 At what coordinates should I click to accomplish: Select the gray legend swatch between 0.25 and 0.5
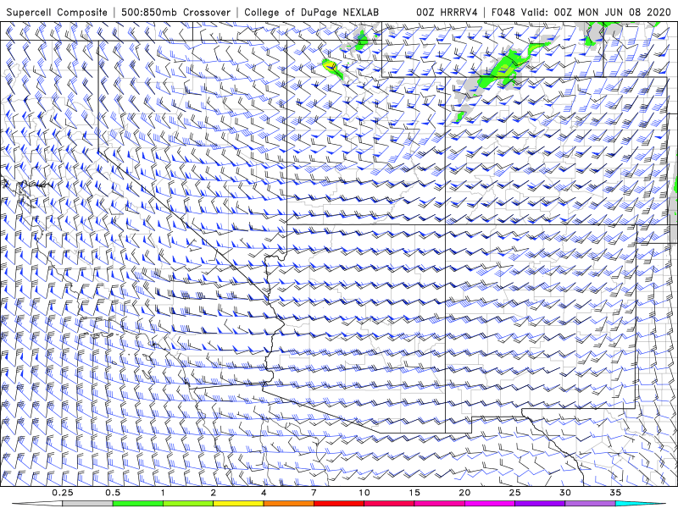88,504
